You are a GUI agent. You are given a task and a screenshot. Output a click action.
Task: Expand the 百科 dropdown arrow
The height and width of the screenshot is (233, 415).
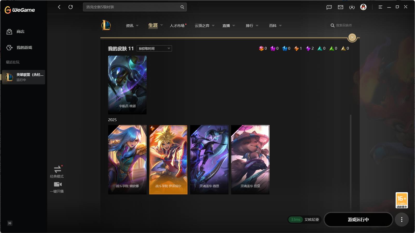pyautogui.click(x=280, y=26)
